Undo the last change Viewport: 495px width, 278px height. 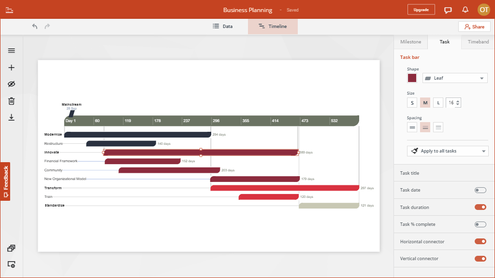tap(34, 27)
